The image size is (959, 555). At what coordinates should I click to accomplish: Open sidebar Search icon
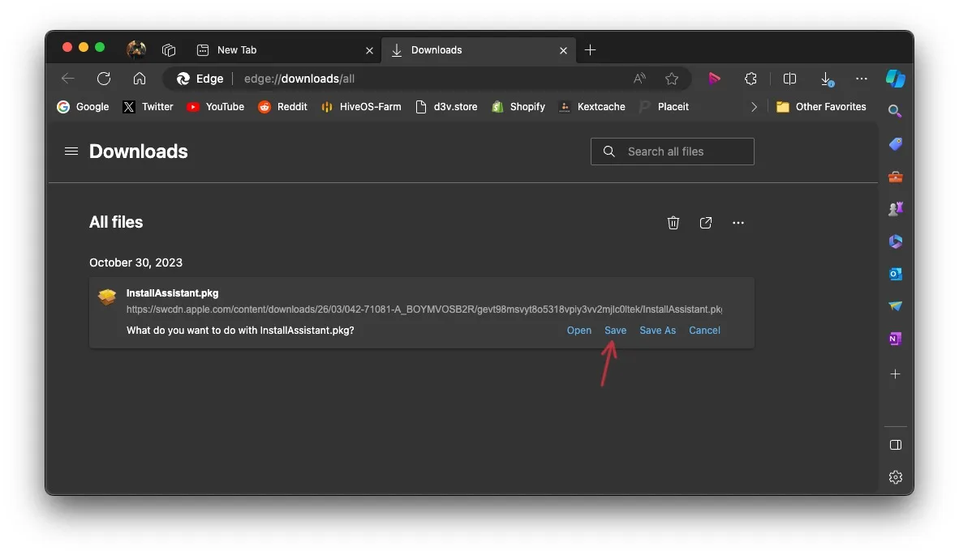point(895,111)
